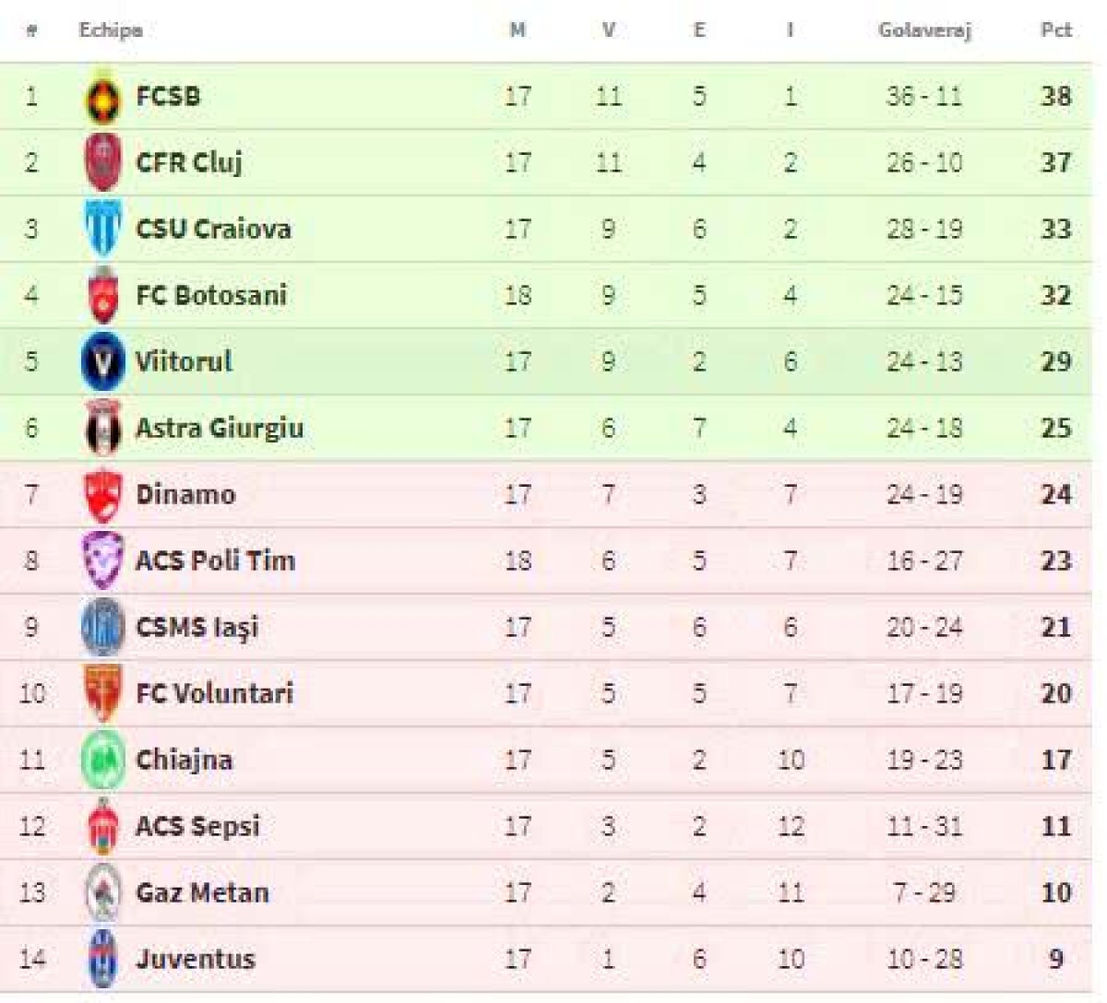Open the ACS Sepsi team link

coord(197,826)
